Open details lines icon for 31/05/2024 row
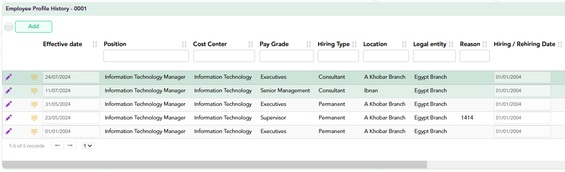This screenshot has height=172, width=565. (34, 105)
